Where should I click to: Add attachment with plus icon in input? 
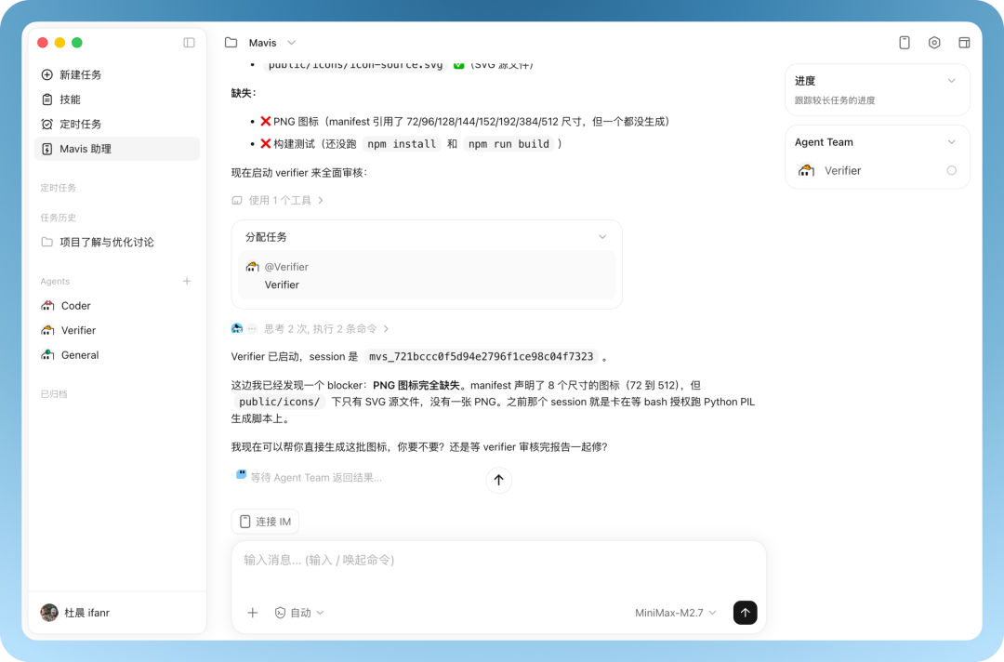click(252, 613)
